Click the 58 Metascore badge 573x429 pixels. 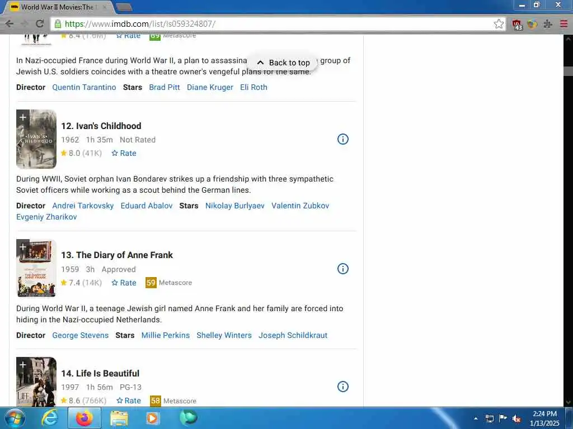point(156,401)
